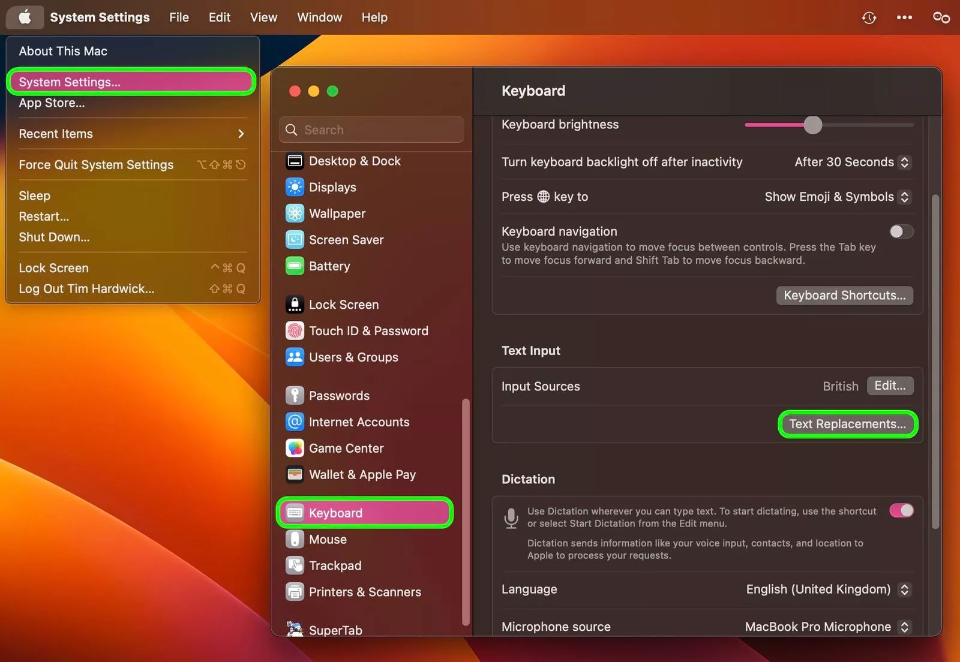Open the Apple menu icon

point(25,17)
